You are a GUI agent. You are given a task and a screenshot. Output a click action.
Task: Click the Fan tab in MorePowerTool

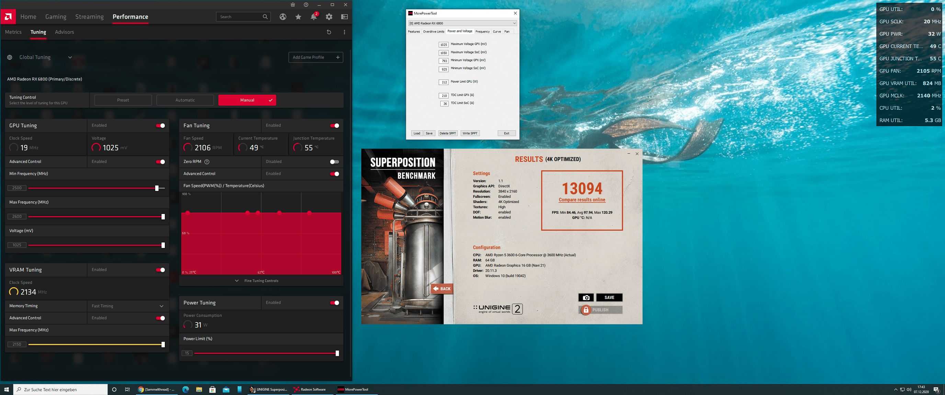(x=507, y=31)
